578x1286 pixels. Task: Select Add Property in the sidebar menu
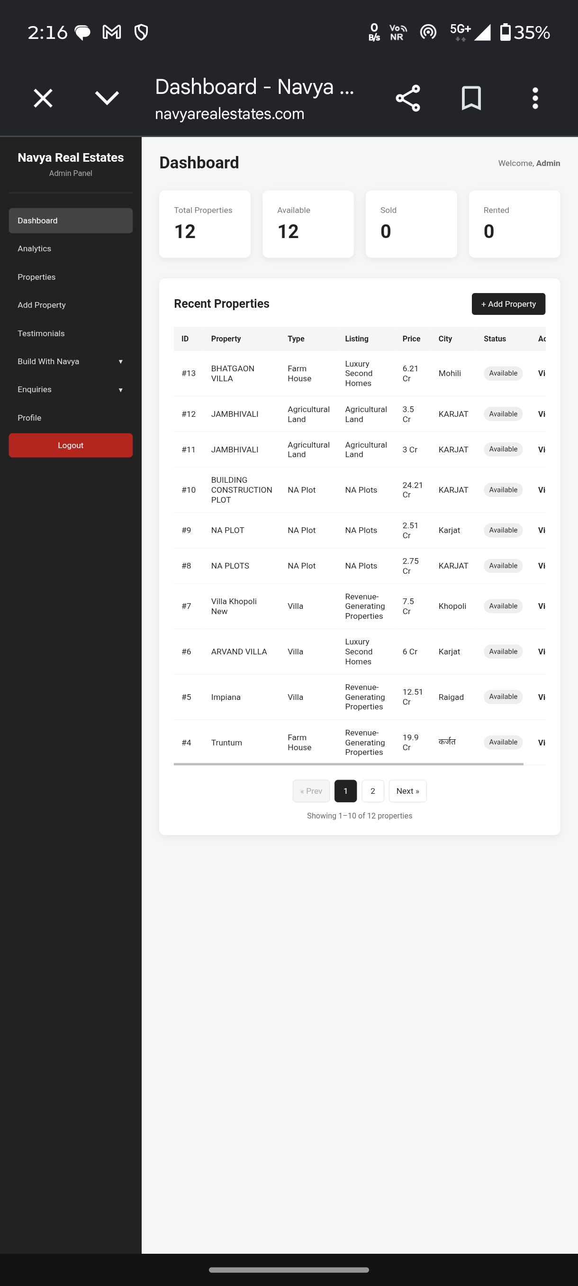tap(71, 305)
